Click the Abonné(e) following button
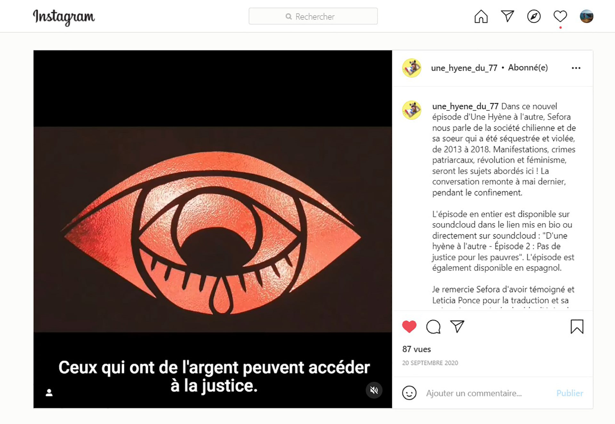The width and height of the screenshot is (615, 424). coord(528,68)
